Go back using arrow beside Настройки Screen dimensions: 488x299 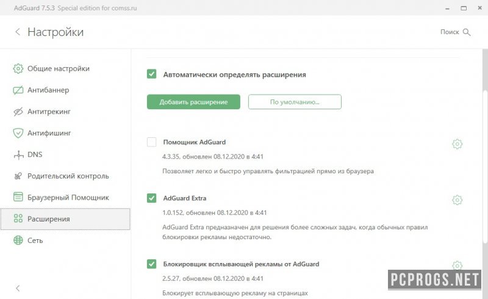(x=18, y=32)
